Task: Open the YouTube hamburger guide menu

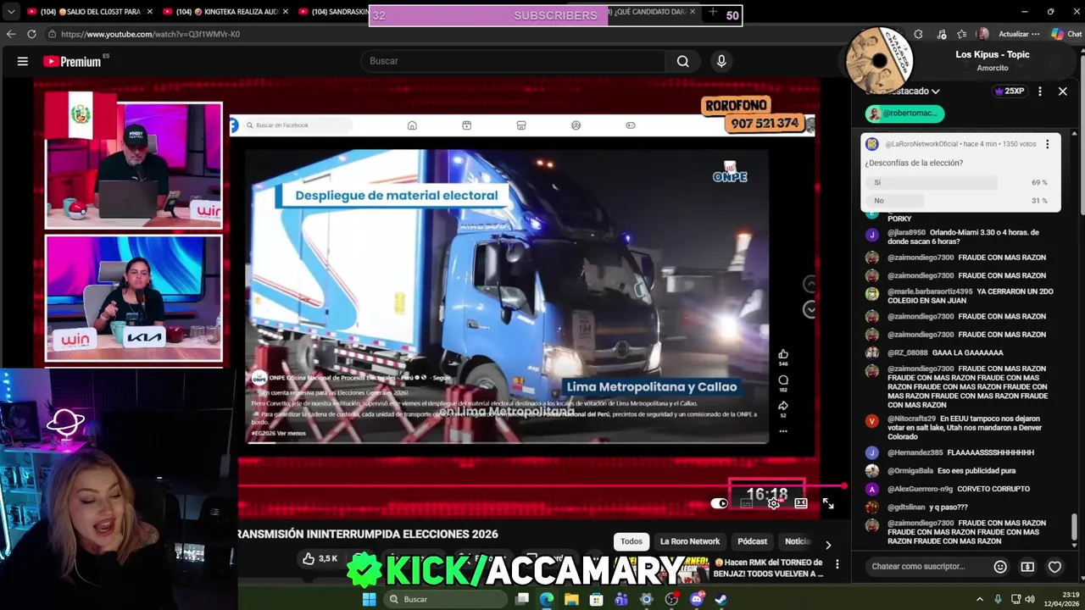Action: pyautogui.click(x=23, y=61)
